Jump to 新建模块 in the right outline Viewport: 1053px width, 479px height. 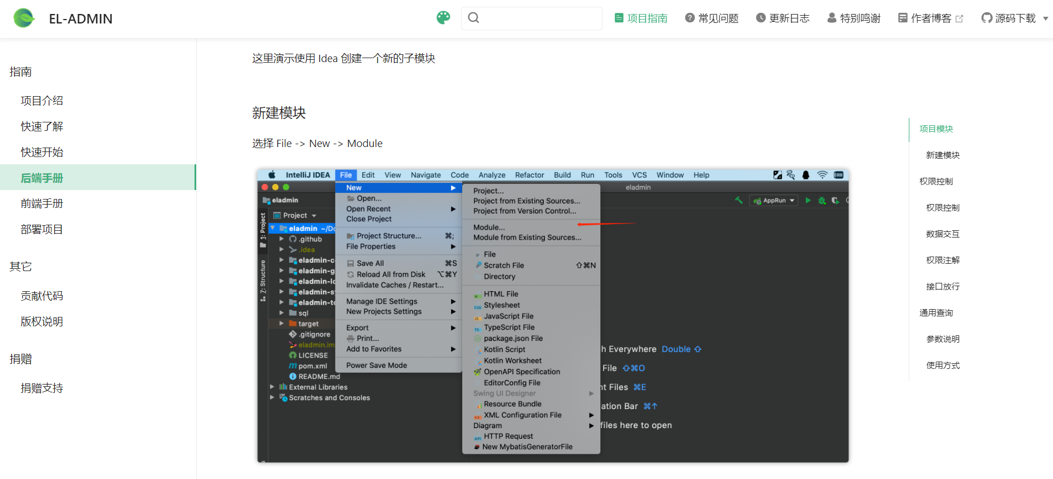click(943, 155)
